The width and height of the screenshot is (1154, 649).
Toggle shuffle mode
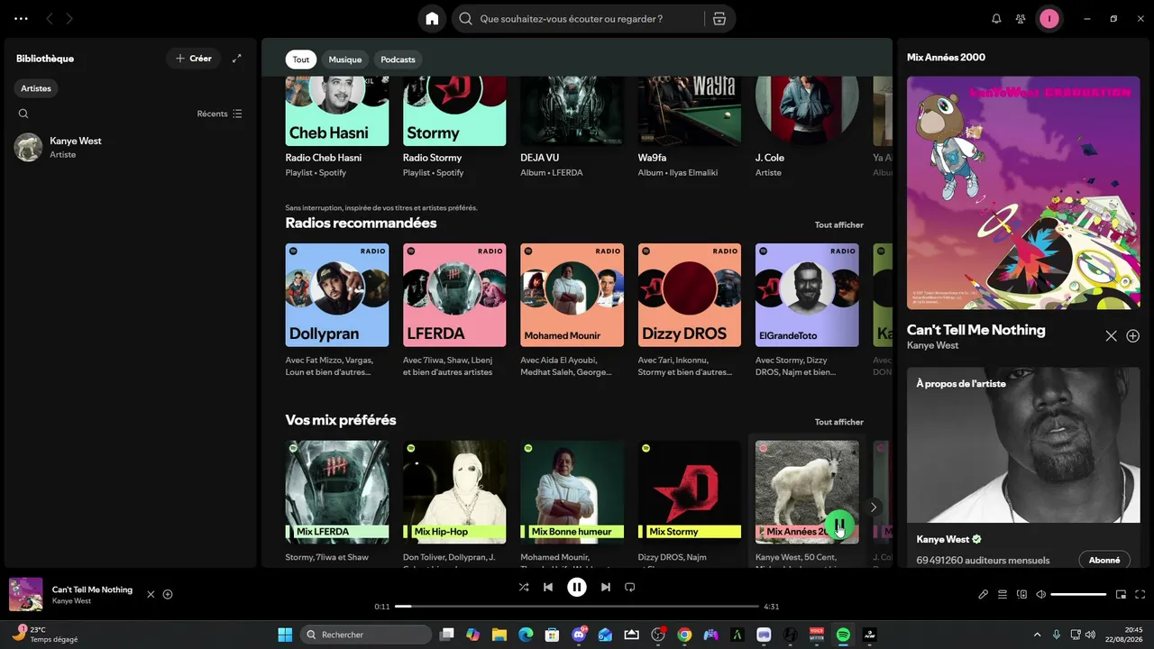point(524,587)
